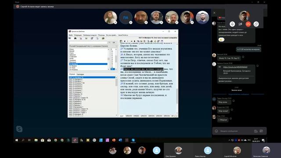Click the speaker sound icon in text toolbar
Viewport: 281px width, 158px height.
(x=155, y=41)
